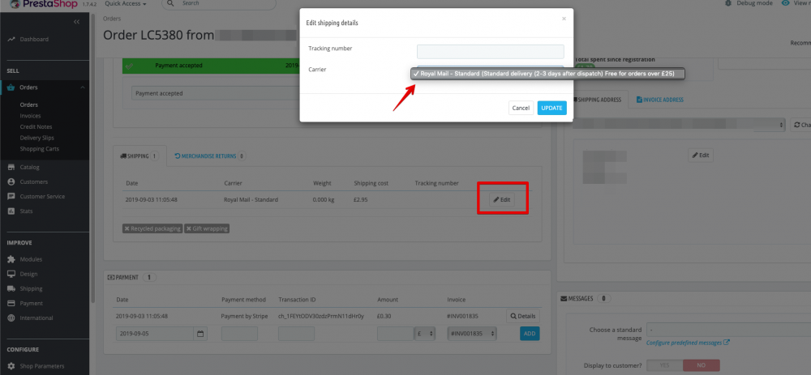This screenshot has width=811, height=375.
Task: Open Configure predefined messages link
Action: [x=688, y=343]
